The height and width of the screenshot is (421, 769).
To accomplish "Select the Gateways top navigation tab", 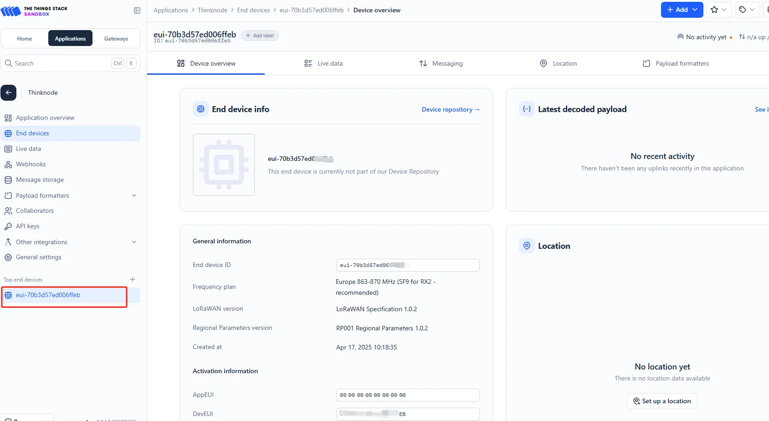I will pyautogui.click(x=116, y=39).
